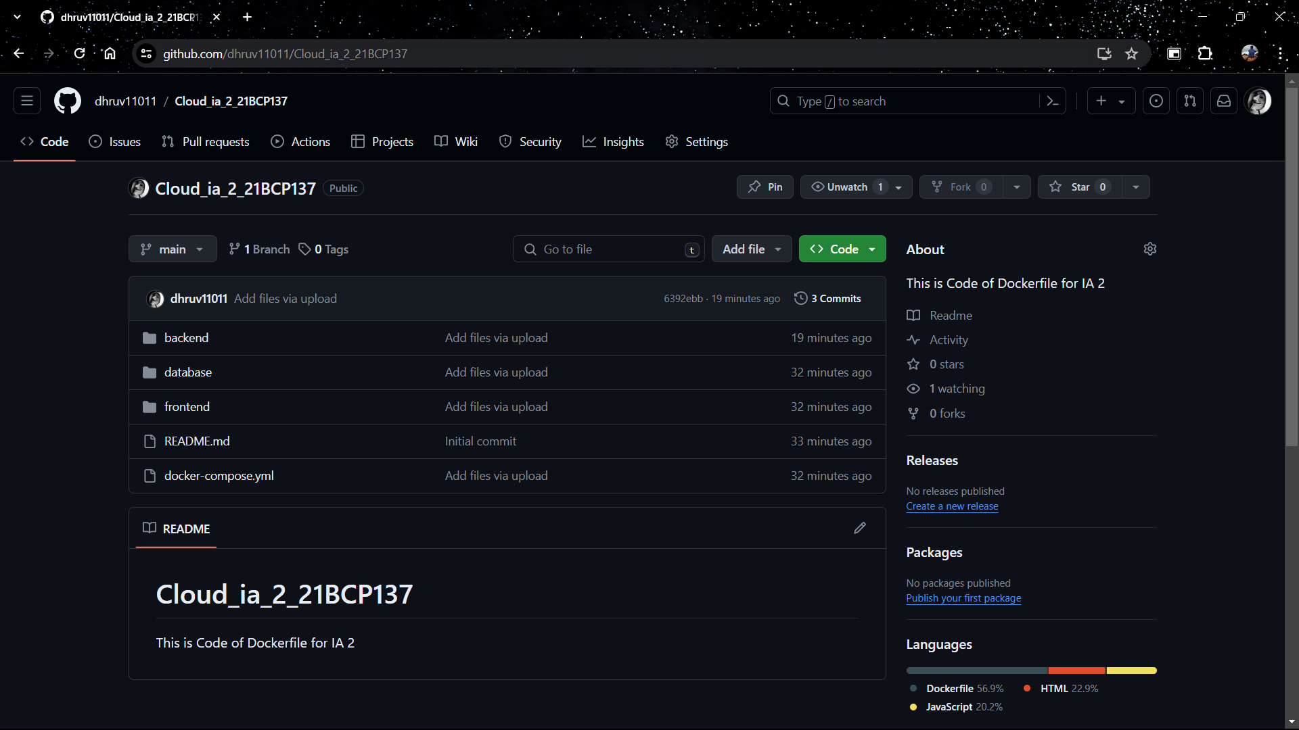Open the Insights tab

[x=614, y=142]
